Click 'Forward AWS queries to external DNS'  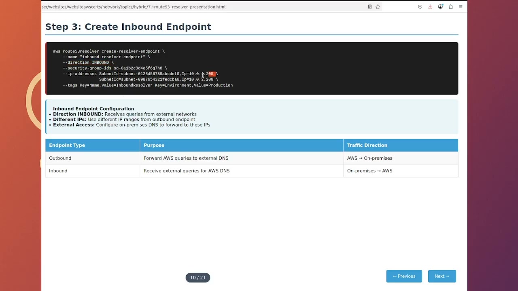pyautogui.click(x=186, y=158)
